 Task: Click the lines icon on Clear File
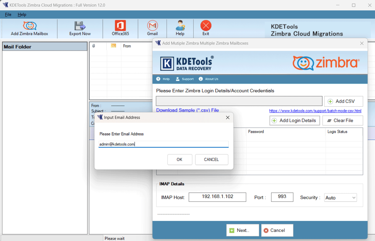point(329,120)
